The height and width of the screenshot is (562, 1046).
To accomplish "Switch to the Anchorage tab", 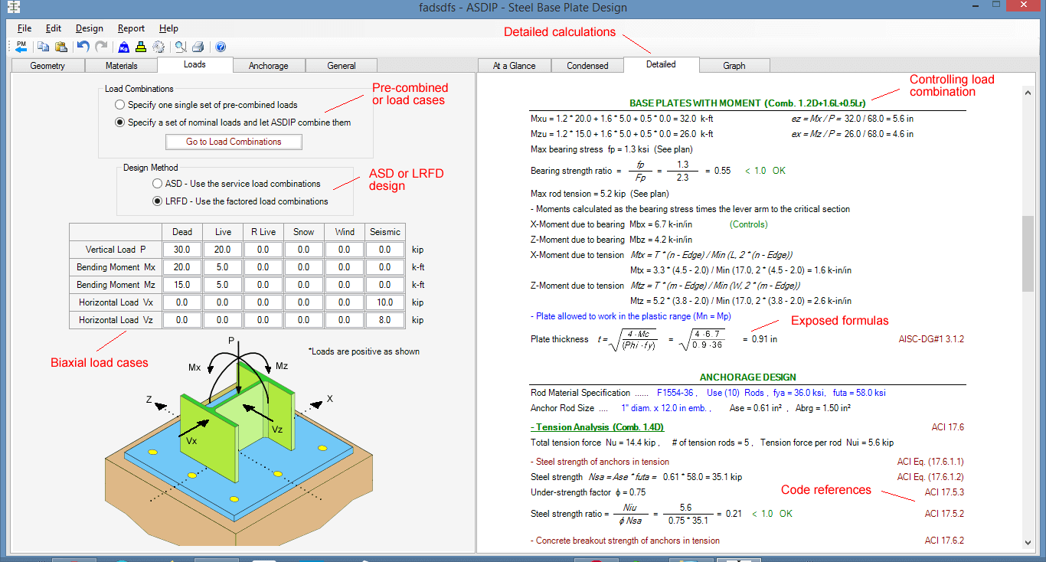I will (269, 66).
